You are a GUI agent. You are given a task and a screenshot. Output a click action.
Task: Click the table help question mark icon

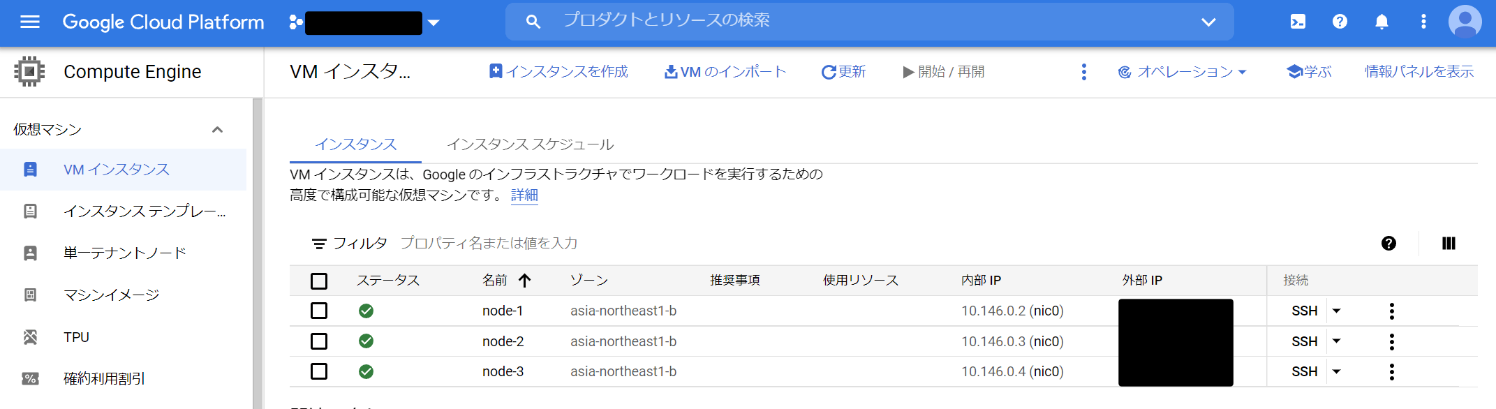[x=1388, y=243]
